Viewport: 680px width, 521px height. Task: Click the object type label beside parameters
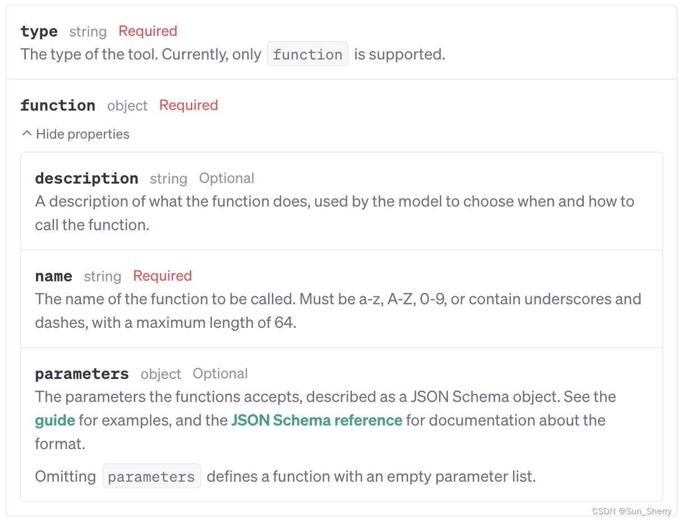click(x=161, y=374)
